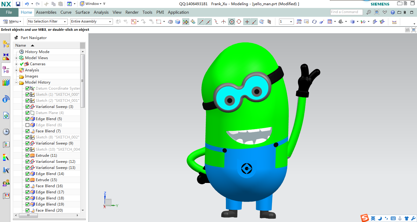Open the History clock sidebar icon
Image resolution: width=417 pixels, height=222 pixels.
6,132
